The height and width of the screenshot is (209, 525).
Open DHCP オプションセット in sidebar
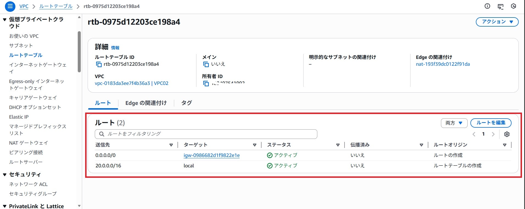[35, 107]
